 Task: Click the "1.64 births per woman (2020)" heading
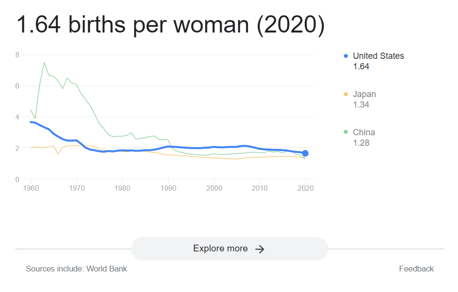click(170, 25)
